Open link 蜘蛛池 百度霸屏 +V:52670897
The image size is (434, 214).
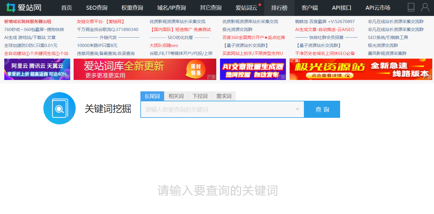point(325,22)
